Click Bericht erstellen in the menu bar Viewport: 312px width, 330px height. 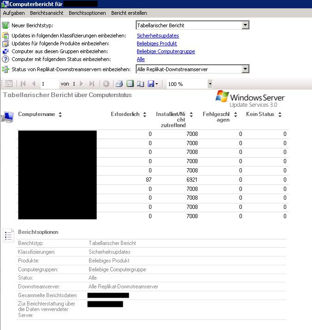click(x=129, y=13)
